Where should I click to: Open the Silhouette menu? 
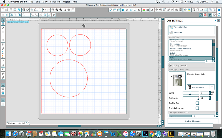(55, 2)
